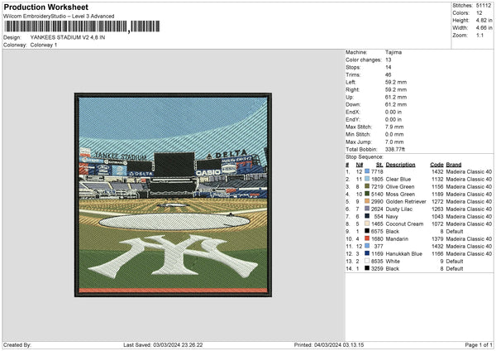The height and width of the screenshot is (351, 496).
Task: Select the Hanukkah Blue color swatch
Action: (x=367, y=253)
